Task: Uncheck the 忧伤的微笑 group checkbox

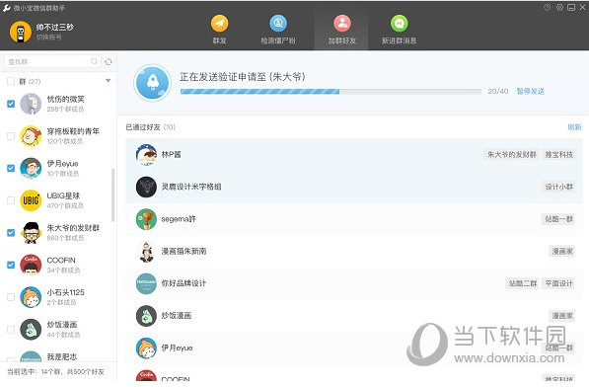Action: point(11,104)
